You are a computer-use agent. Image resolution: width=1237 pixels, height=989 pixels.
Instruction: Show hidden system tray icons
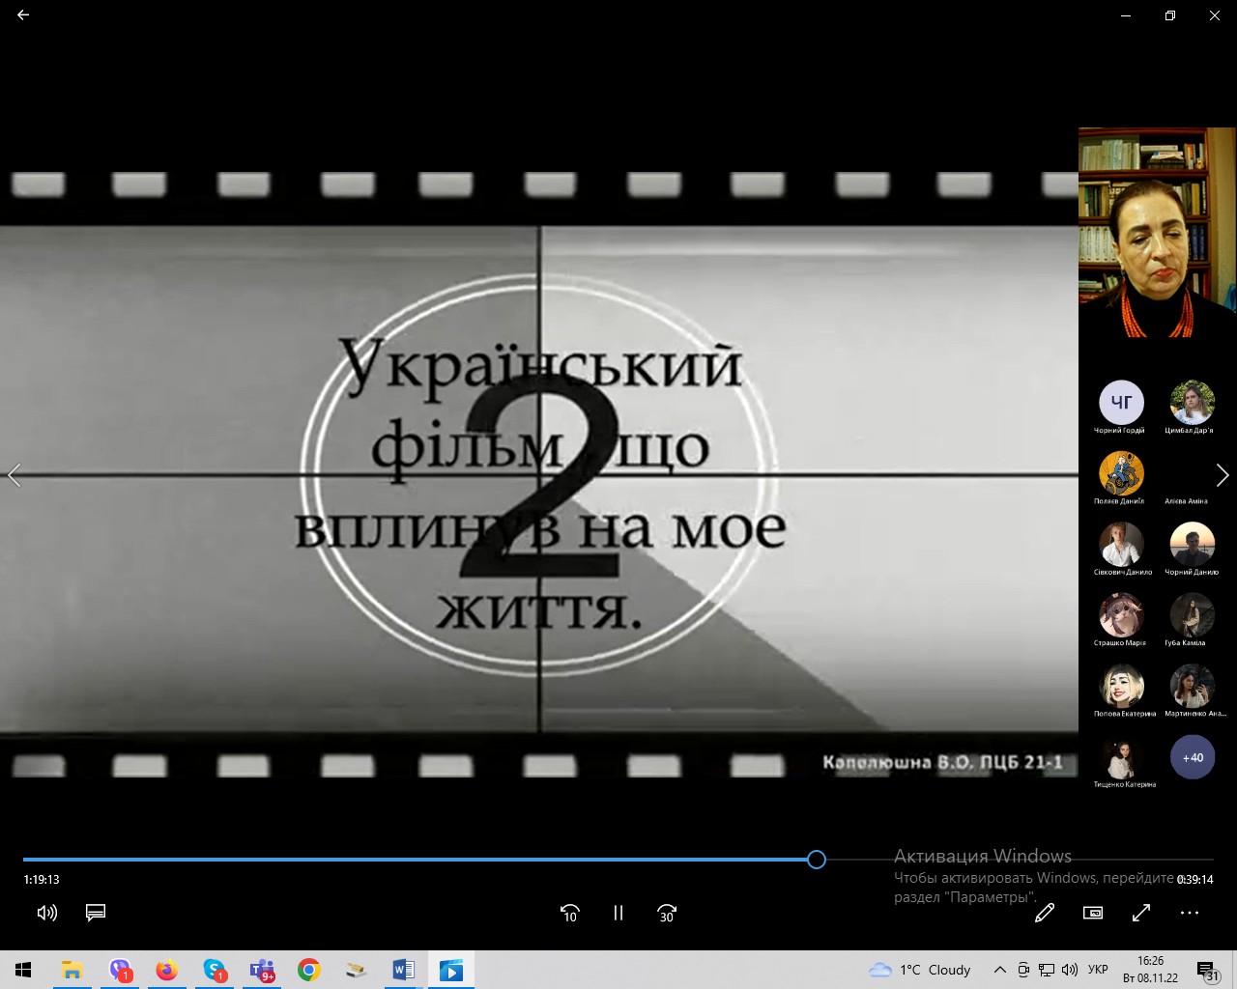[x=1000, y=970]
